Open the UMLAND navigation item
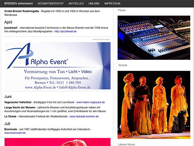194x146 pixels. [94, 4]
